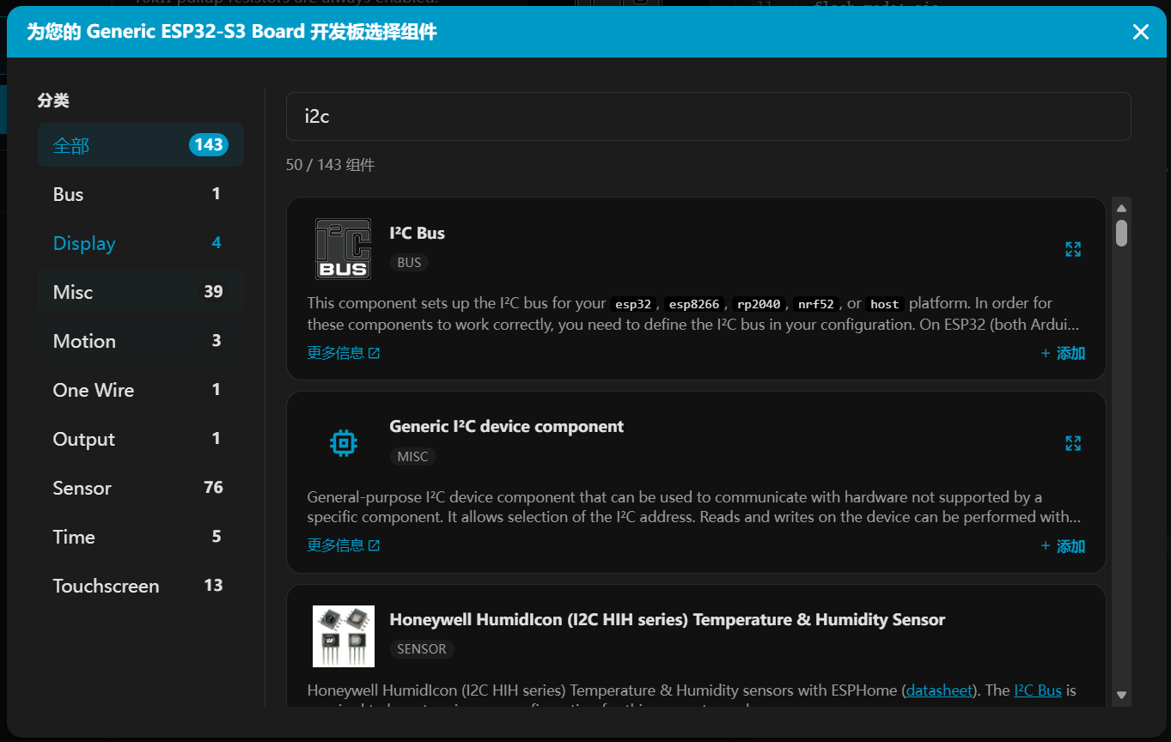Click the SENSOR tag on Honeywell card
The height and width of the screenshot is (742, 1171).
422,649
